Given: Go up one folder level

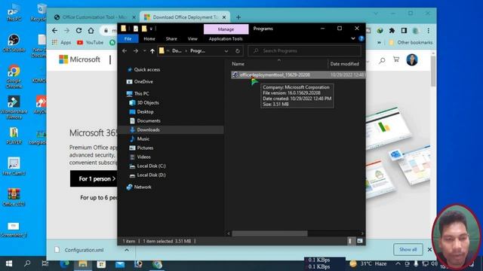Looking at the screenshot, I should tap(152, 51).
